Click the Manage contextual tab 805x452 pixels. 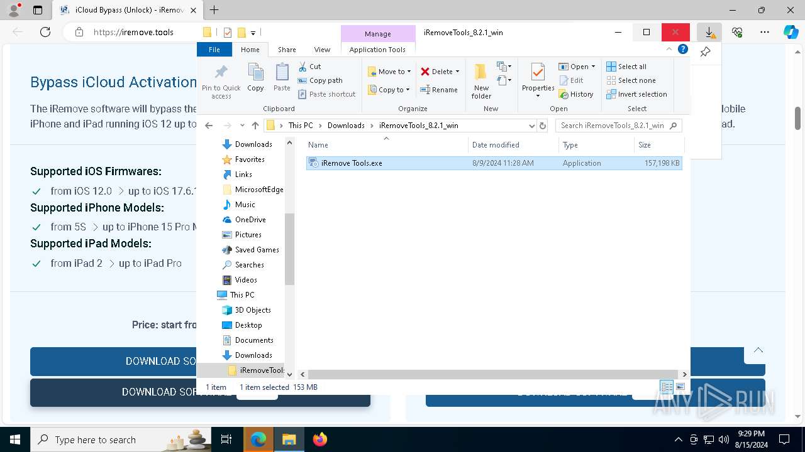point(377,34)
